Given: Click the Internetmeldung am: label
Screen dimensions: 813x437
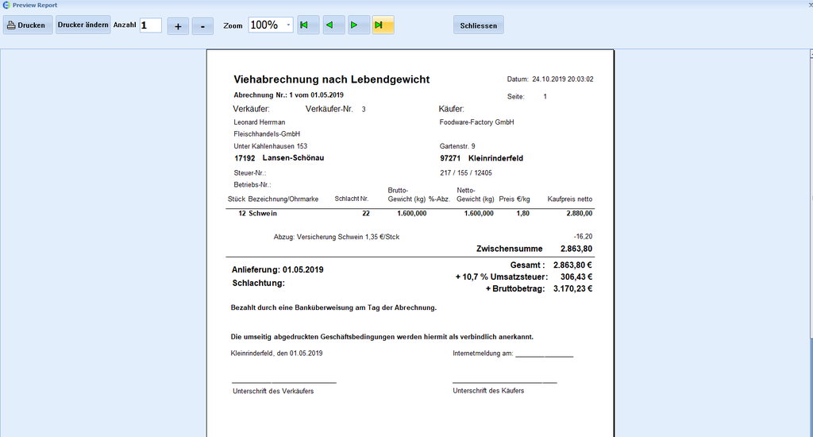Looking at the screenshot, I should (x=483, y=354).
